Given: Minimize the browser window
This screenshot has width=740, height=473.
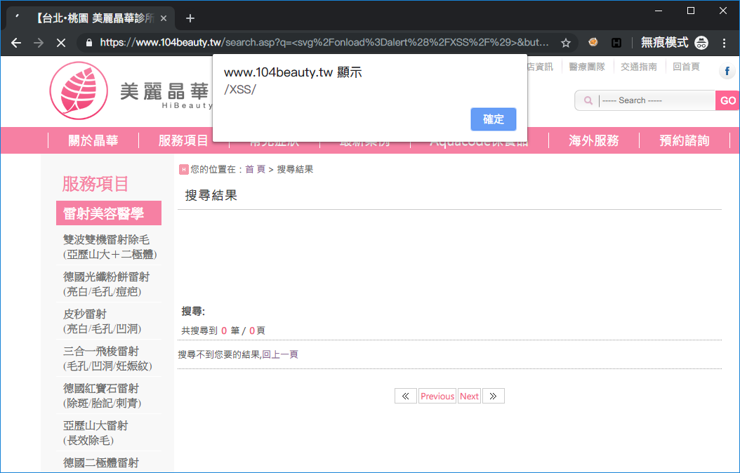Looking at the screenshot, I should click(x=659, y=11).
